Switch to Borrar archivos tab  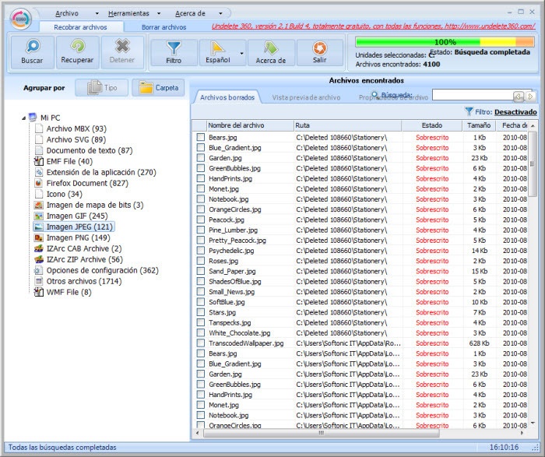[x=163, y=26]
